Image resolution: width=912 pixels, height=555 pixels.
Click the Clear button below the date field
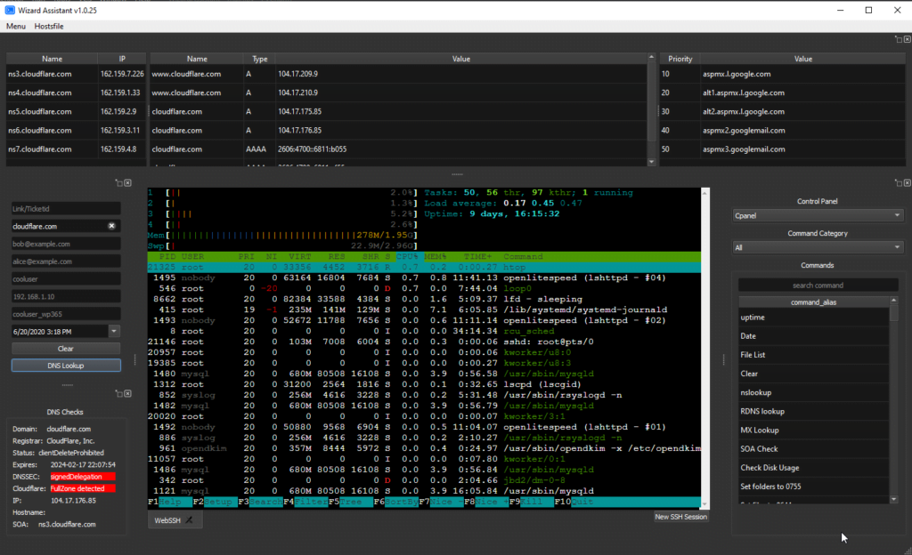tap(66, 349)
